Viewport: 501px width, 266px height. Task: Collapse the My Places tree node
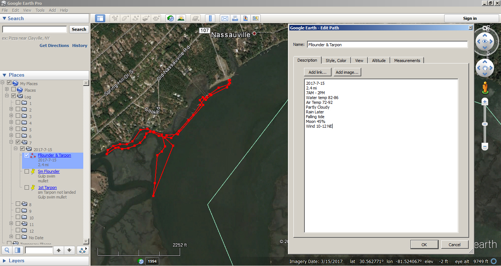point(3,83)
